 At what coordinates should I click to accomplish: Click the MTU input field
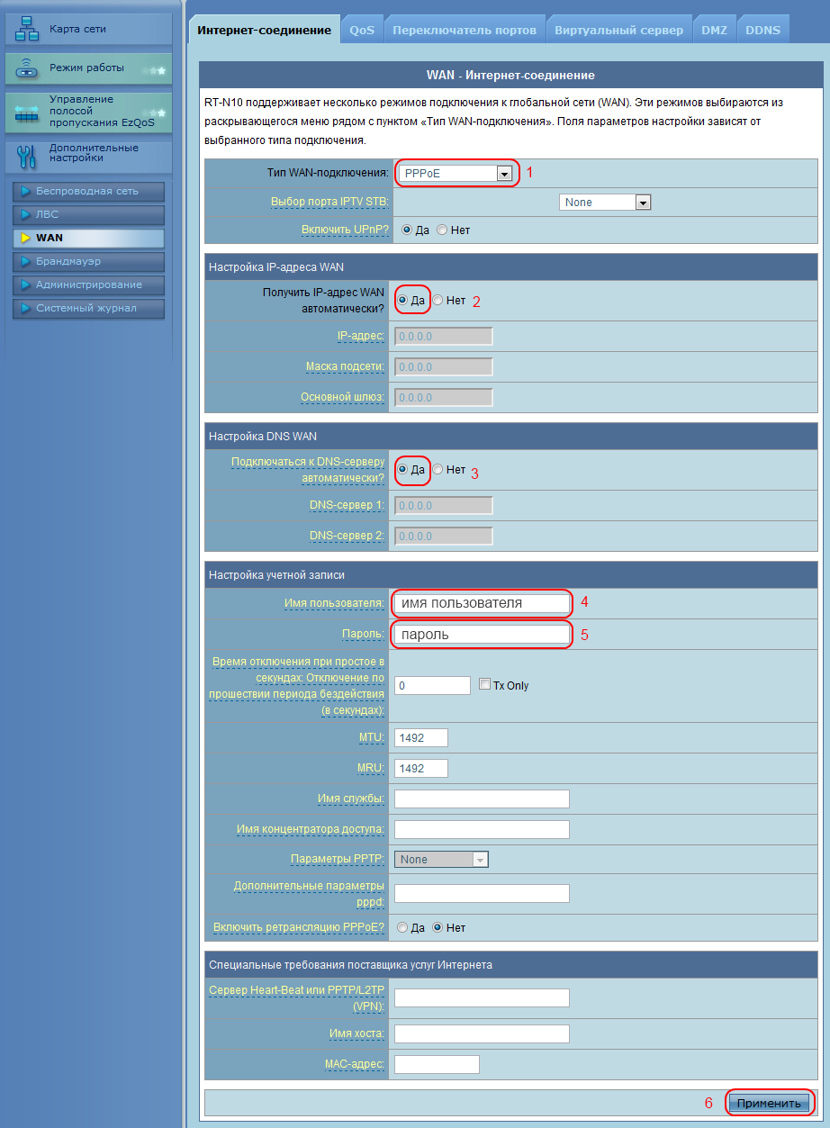(421, 738)
